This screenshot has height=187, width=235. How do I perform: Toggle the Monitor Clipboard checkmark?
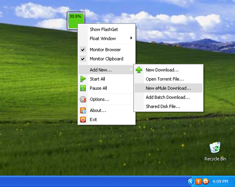(x=83, y=59)
